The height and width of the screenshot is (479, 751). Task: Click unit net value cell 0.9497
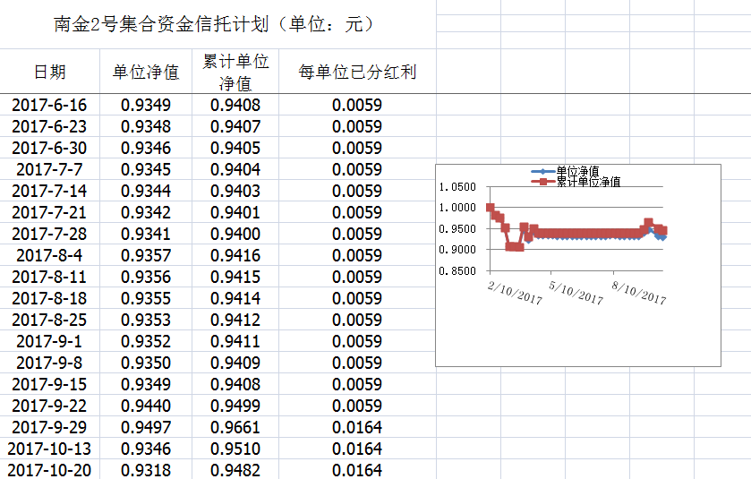(146, 427)
